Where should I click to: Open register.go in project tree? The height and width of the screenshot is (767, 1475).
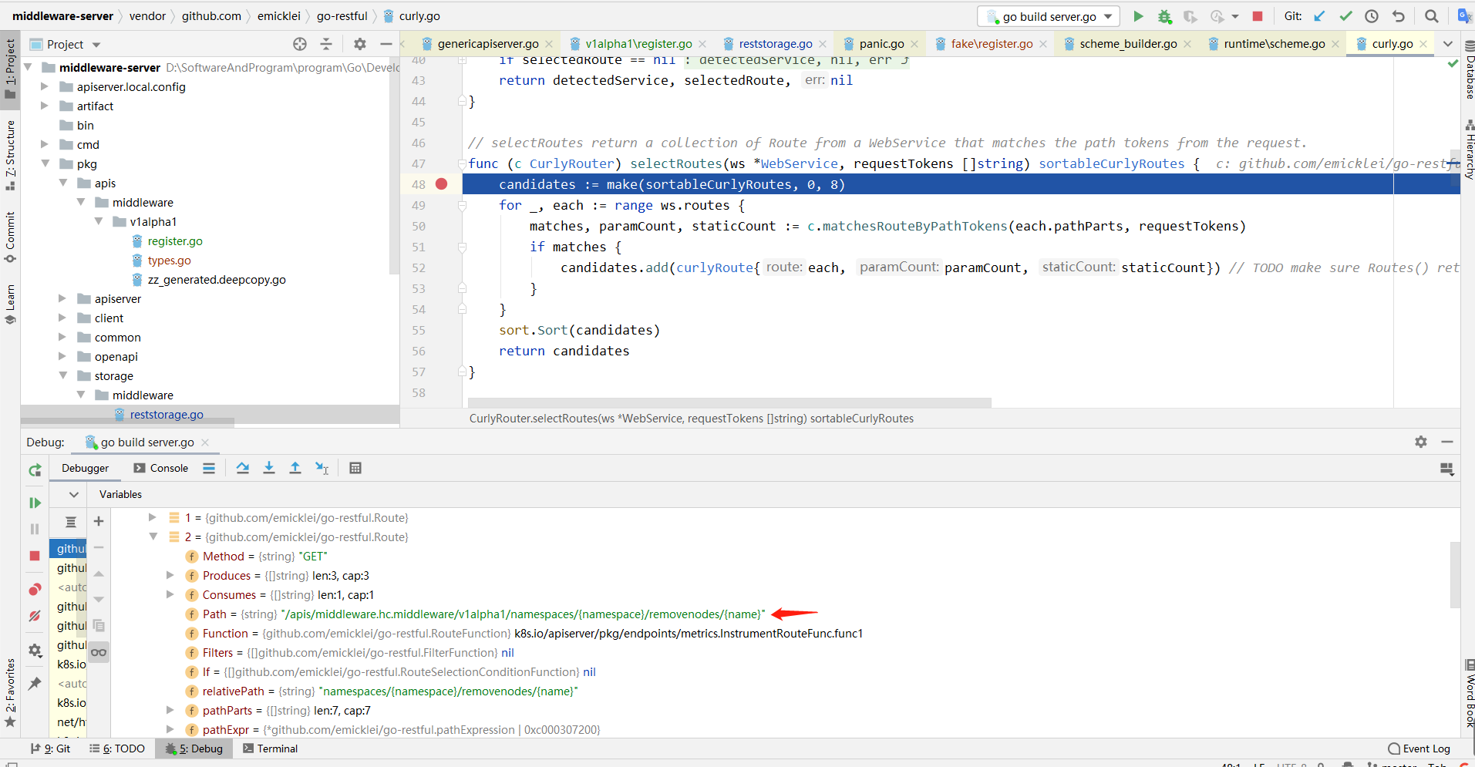[175, 241]
